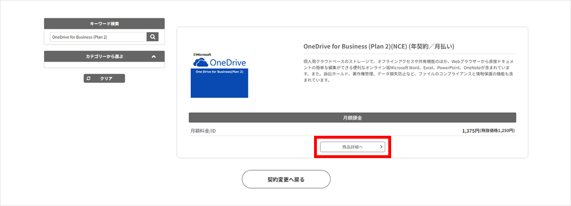The width and height of the screenshot is (571, 206).
Task: Click the クリア reset button
Action: (x=104, y=78)
